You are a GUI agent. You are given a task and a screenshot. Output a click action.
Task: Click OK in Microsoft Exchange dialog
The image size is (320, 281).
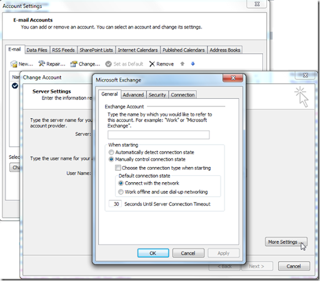[153, 253]
